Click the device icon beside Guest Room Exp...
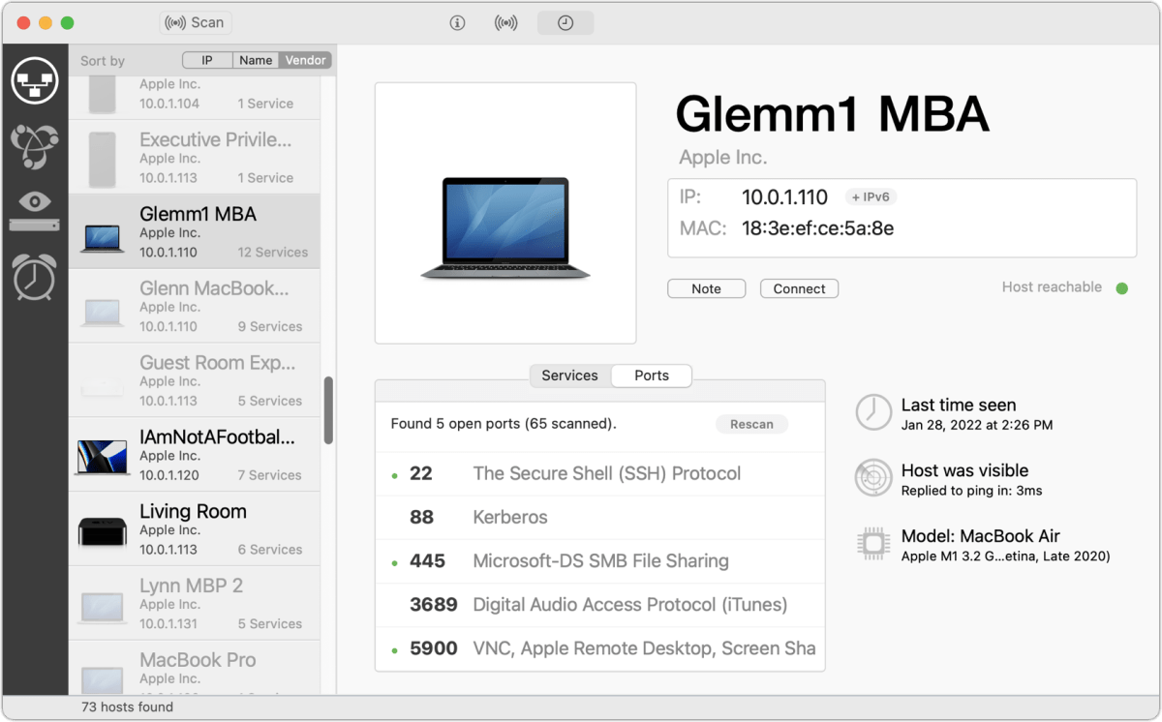Screen dimensions: 1162x722 pyautogui.click(x=103, y=387)
